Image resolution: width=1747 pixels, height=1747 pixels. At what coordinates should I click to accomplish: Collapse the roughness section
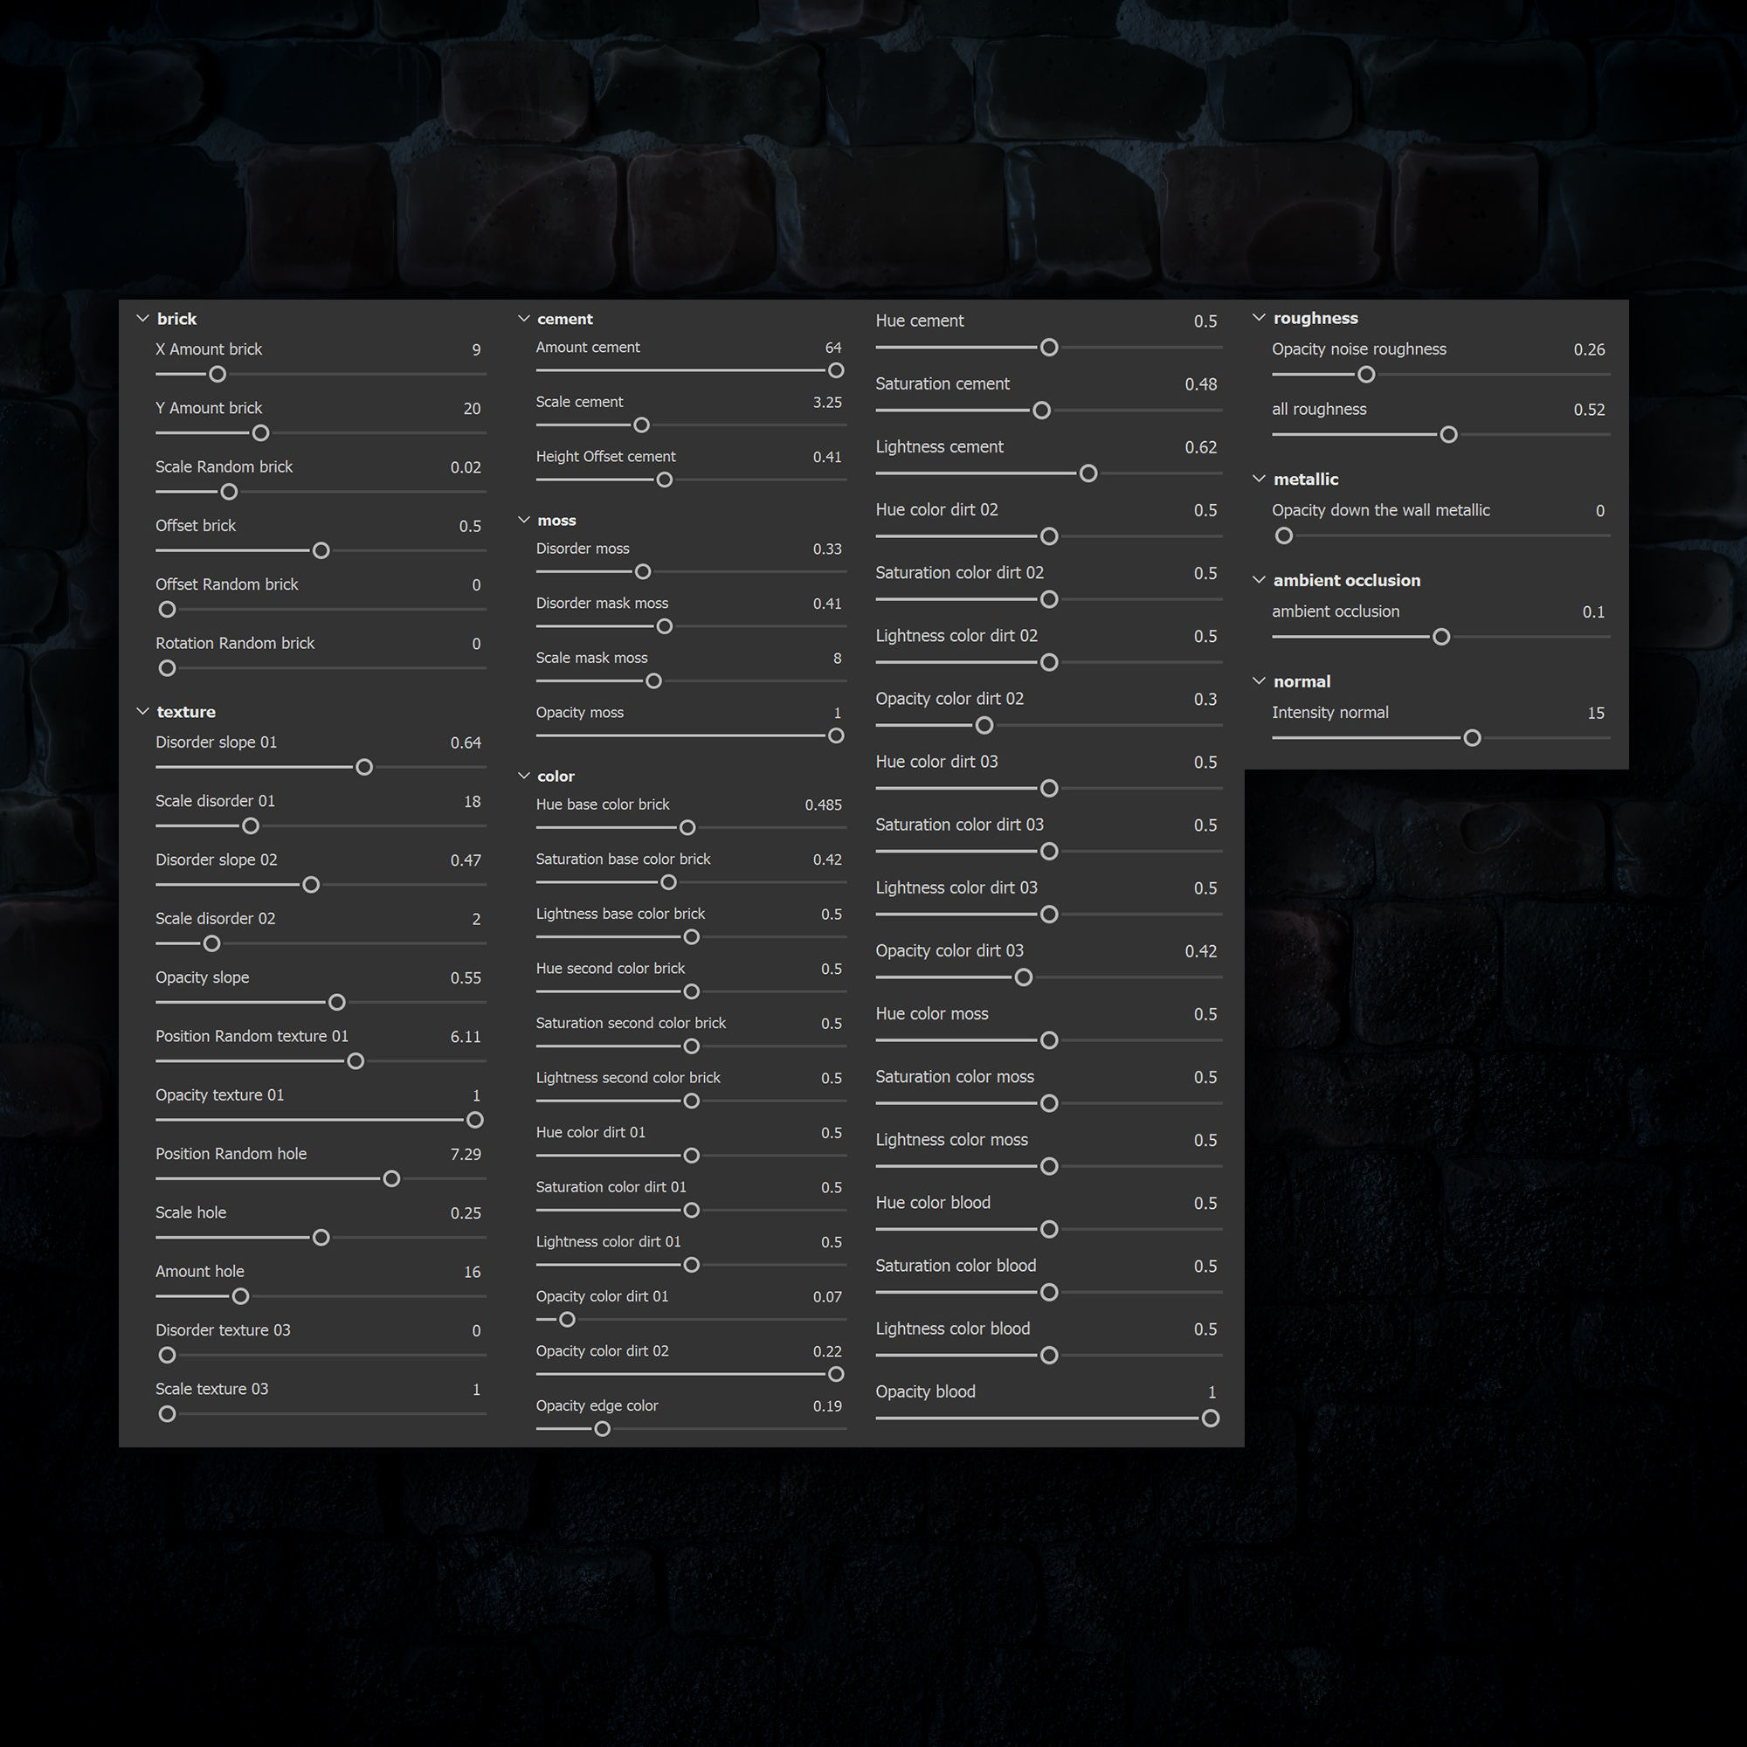1259,317
